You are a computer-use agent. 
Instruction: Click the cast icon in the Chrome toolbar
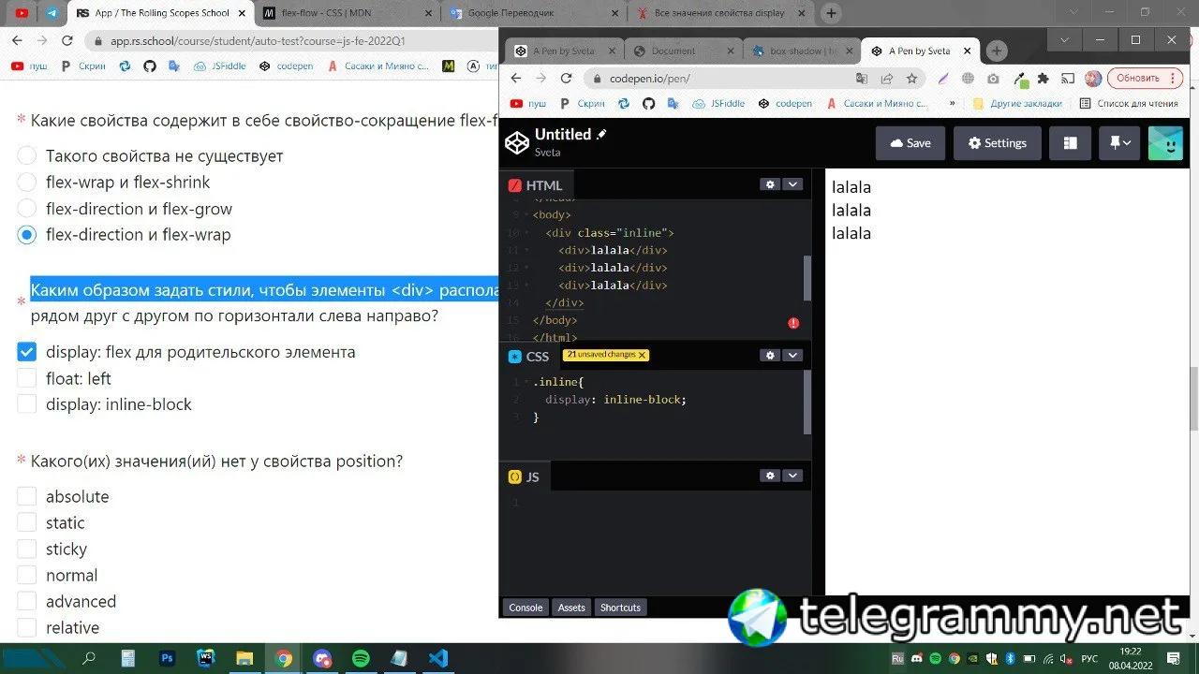[1068, 79]
